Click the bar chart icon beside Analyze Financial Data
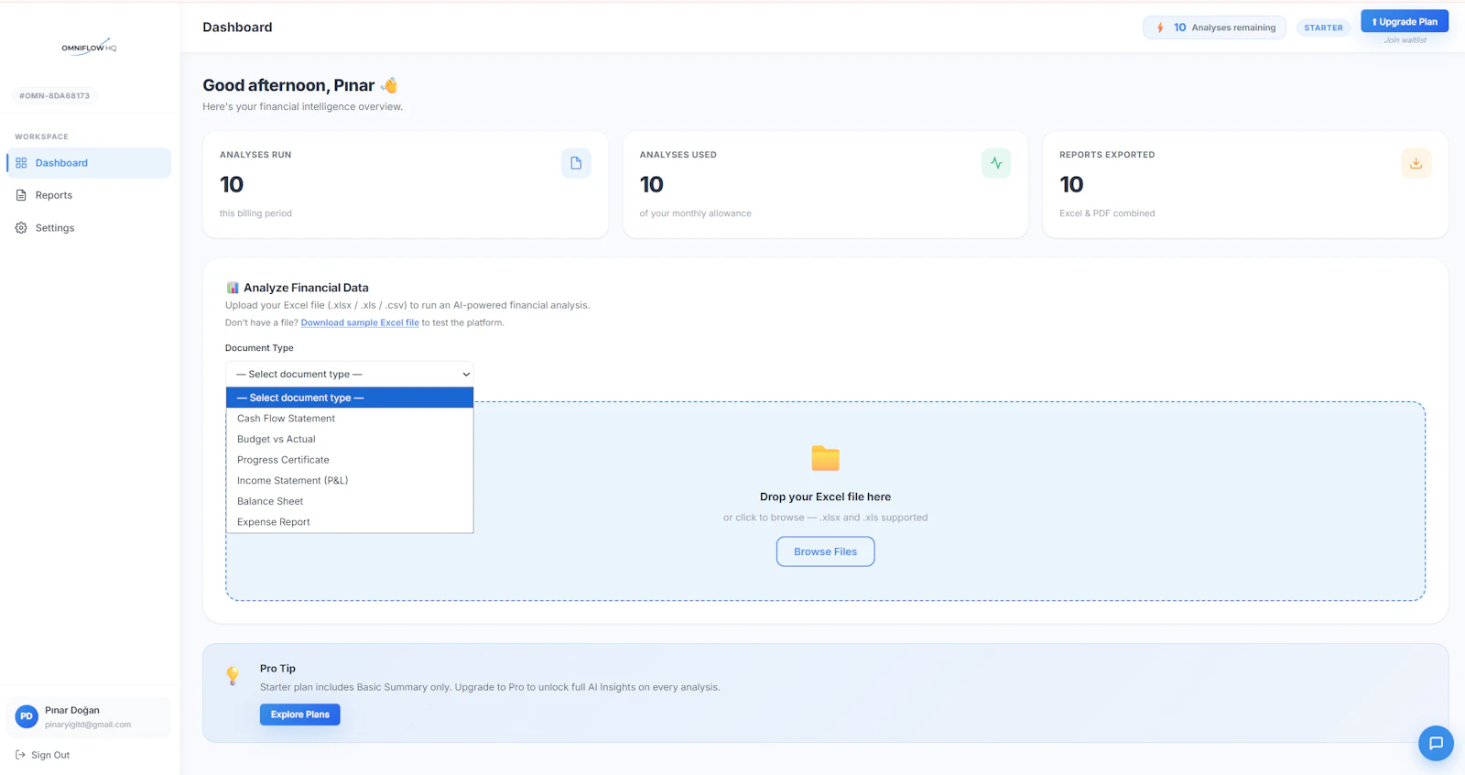The width and height of the screenshot is (1465, 775). (x=233, y=288)
